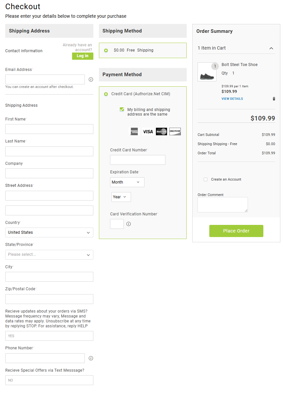Select Credit Card payment radio button

(x=106, y=94)
